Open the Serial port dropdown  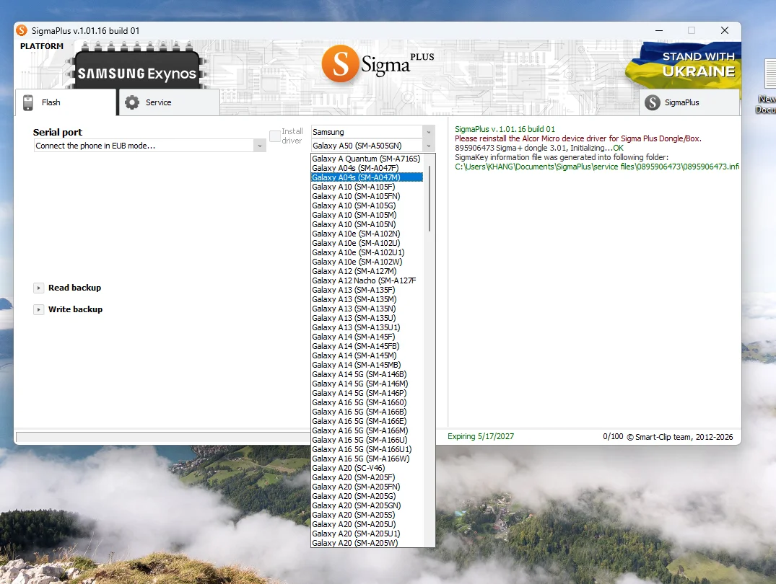[150, 146]
